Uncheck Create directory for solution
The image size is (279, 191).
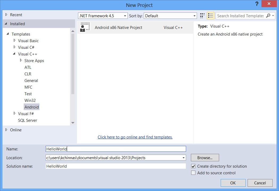pos(193,166)
